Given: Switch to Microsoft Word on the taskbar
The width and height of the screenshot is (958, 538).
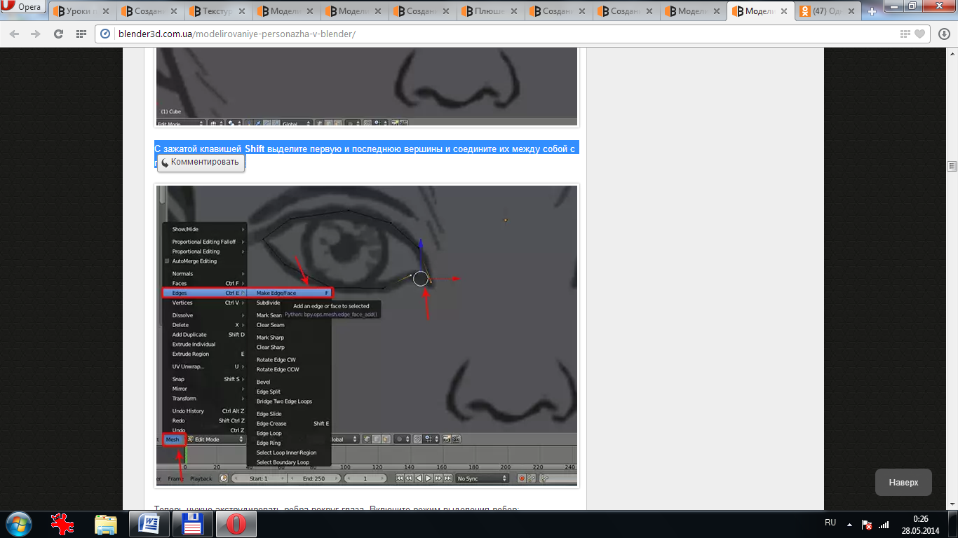Looking at the screenshot, I should tap(149, 524).
